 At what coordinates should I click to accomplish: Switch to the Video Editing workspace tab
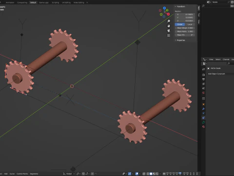pyautogui.click(x=79, y=2)
